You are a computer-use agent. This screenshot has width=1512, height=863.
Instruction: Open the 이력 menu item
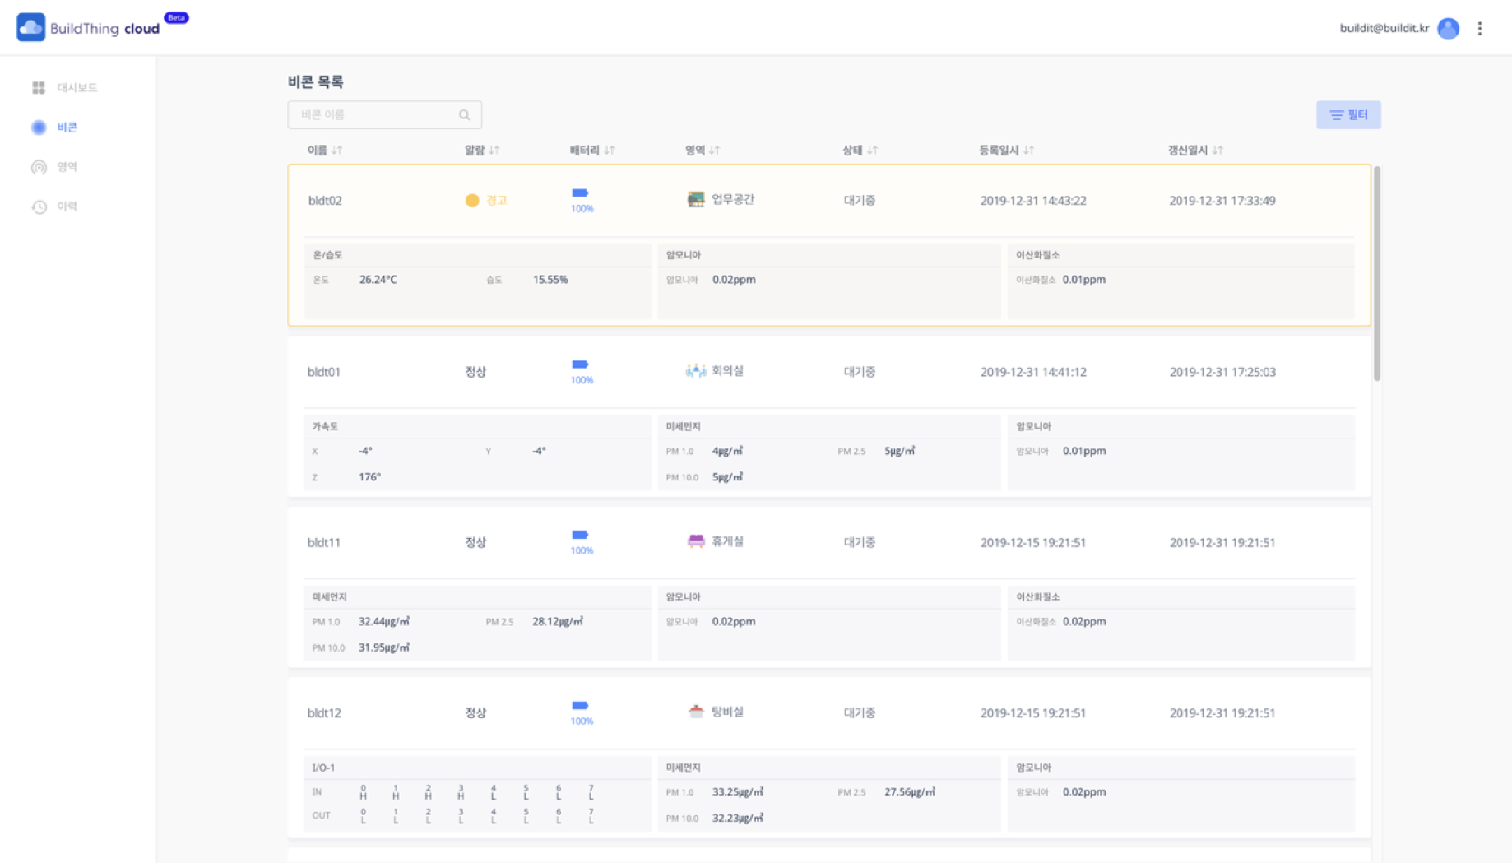coord(67,206)
